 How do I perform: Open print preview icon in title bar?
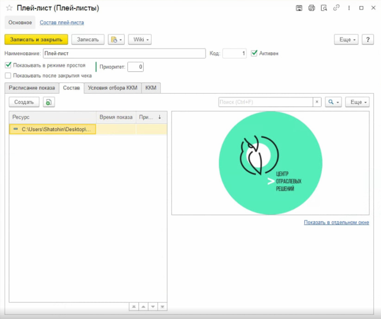(324, 8)
